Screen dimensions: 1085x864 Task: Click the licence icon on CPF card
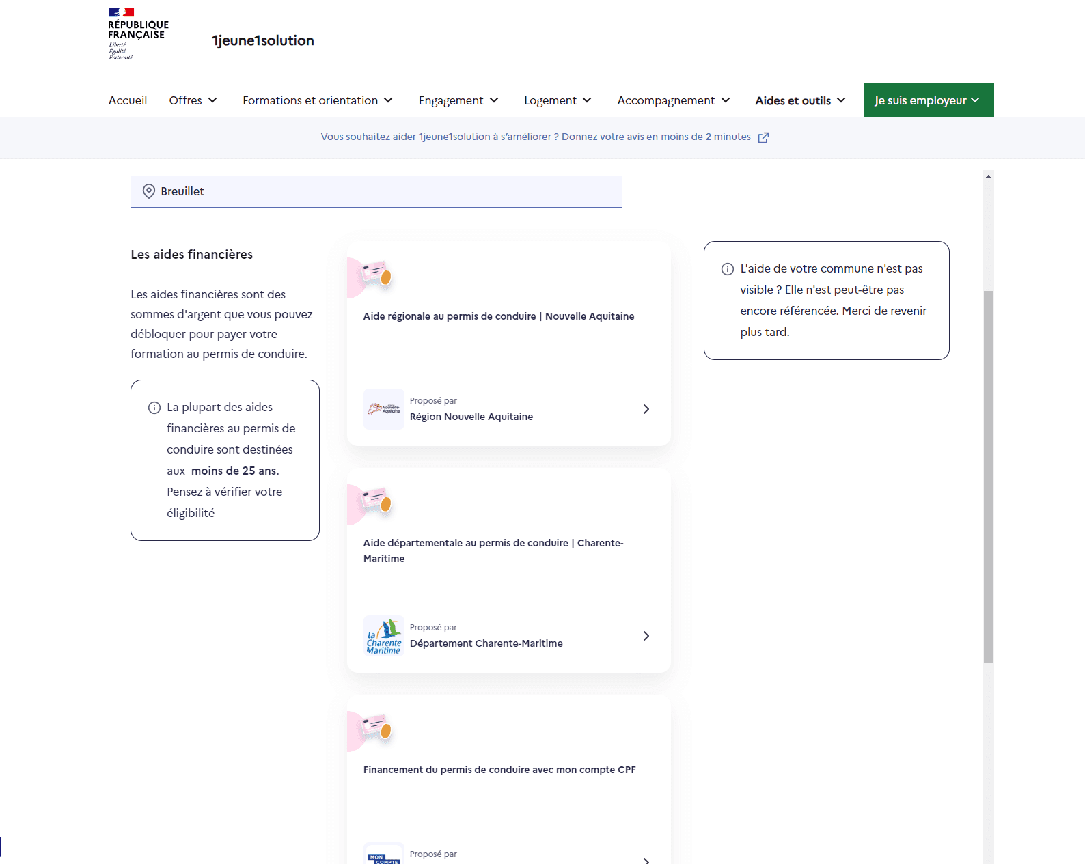pos(376,727)
